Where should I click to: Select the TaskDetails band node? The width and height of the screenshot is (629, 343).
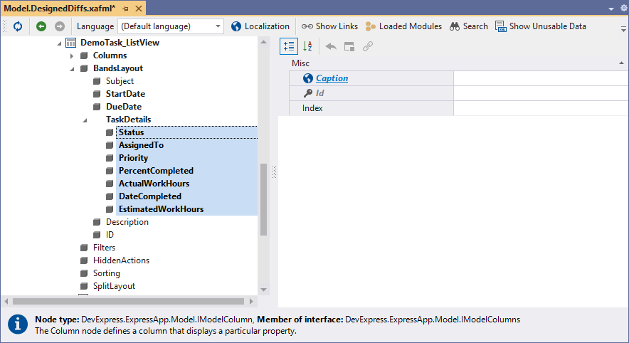pyautogui.click(x=128, y=120)
